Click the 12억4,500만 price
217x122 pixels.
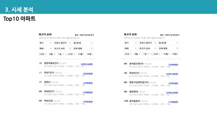point(172,93)
